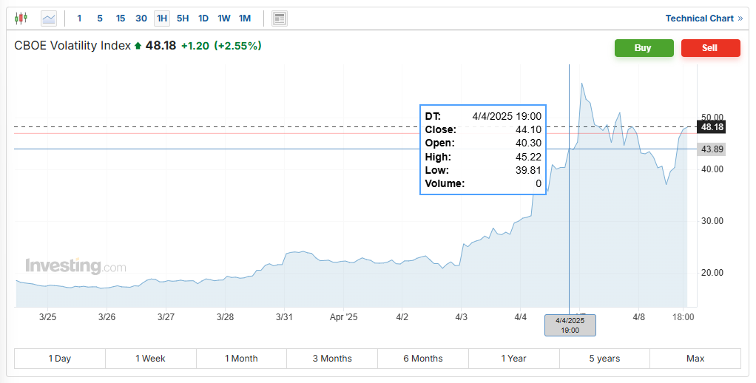
Task: Click the 4/4/2025 19:00 crosshair date marker
Action: pyautogui.click(x=570, y=325)
